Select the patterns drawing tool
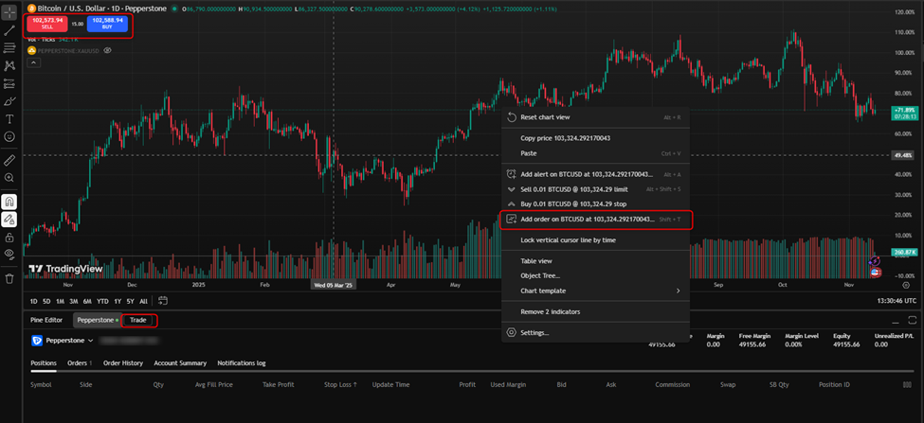The image size is (924, 423). (x=10, y=66)
